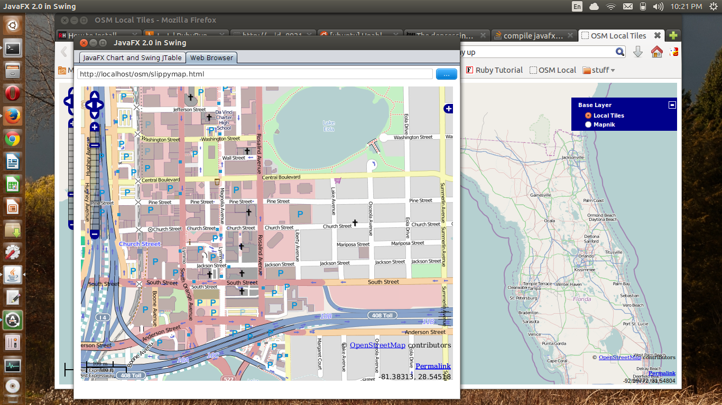Click the blue '...' go button
The height and width of the screenshot is (405, 722).
click(x=447, y=74)
